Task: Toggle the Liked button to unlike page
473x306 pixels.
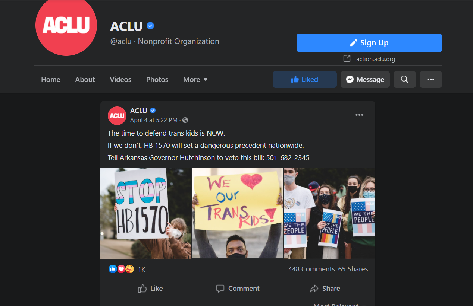Action: point(305,79)
